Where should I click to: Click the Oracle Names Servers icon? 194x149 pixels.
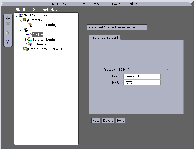[x=26, y=49]
